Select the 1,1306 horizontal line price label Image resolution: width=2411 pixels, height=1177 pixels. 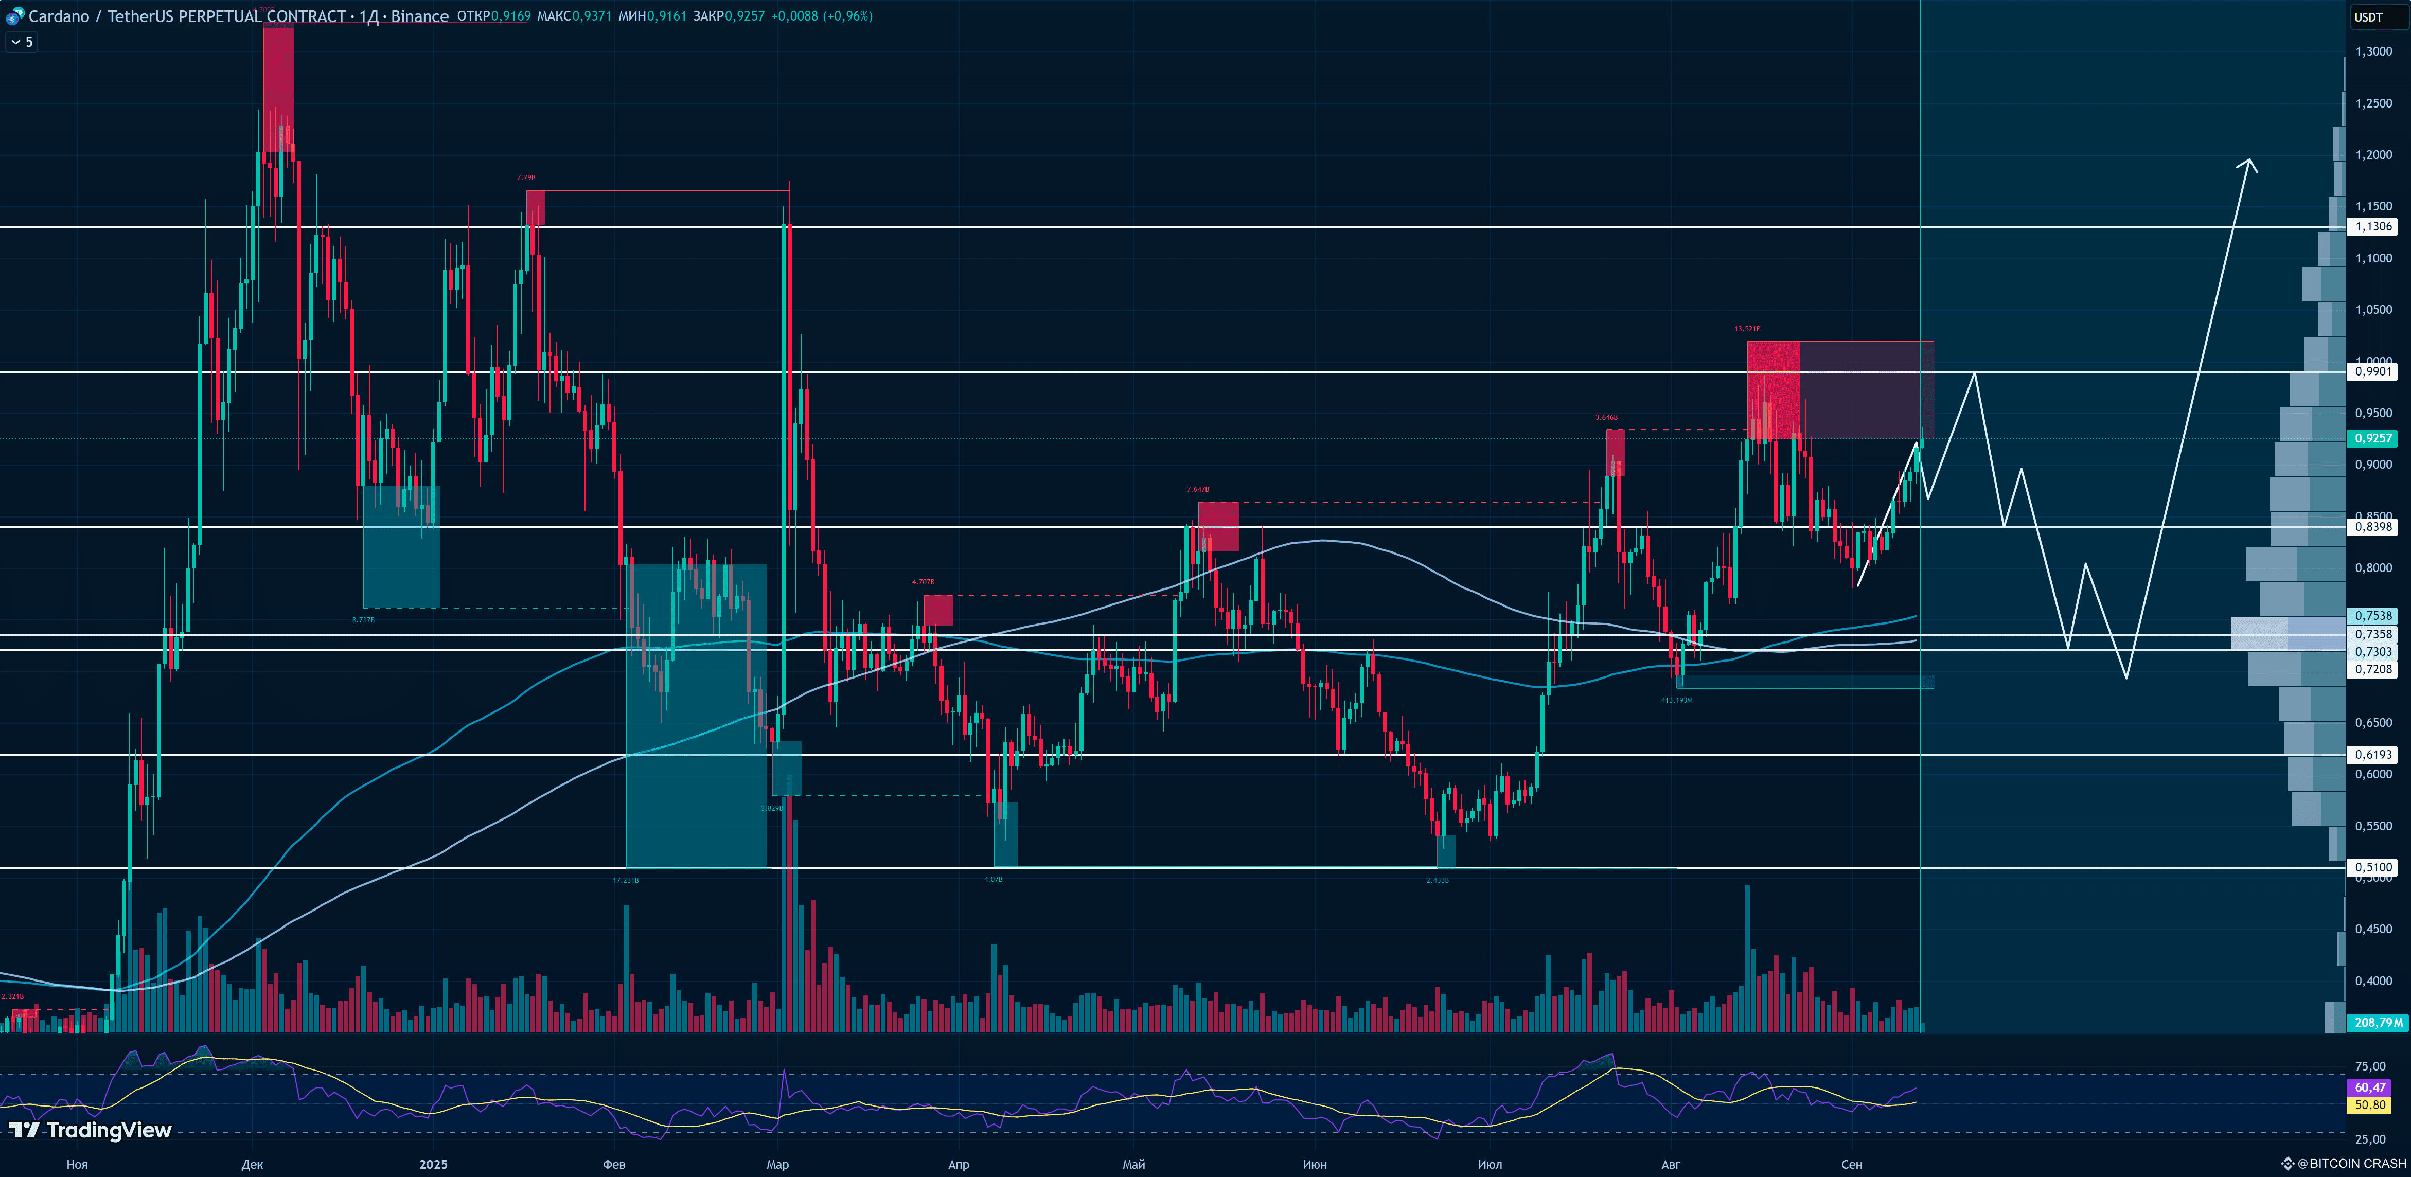(x=2373, y=226)
